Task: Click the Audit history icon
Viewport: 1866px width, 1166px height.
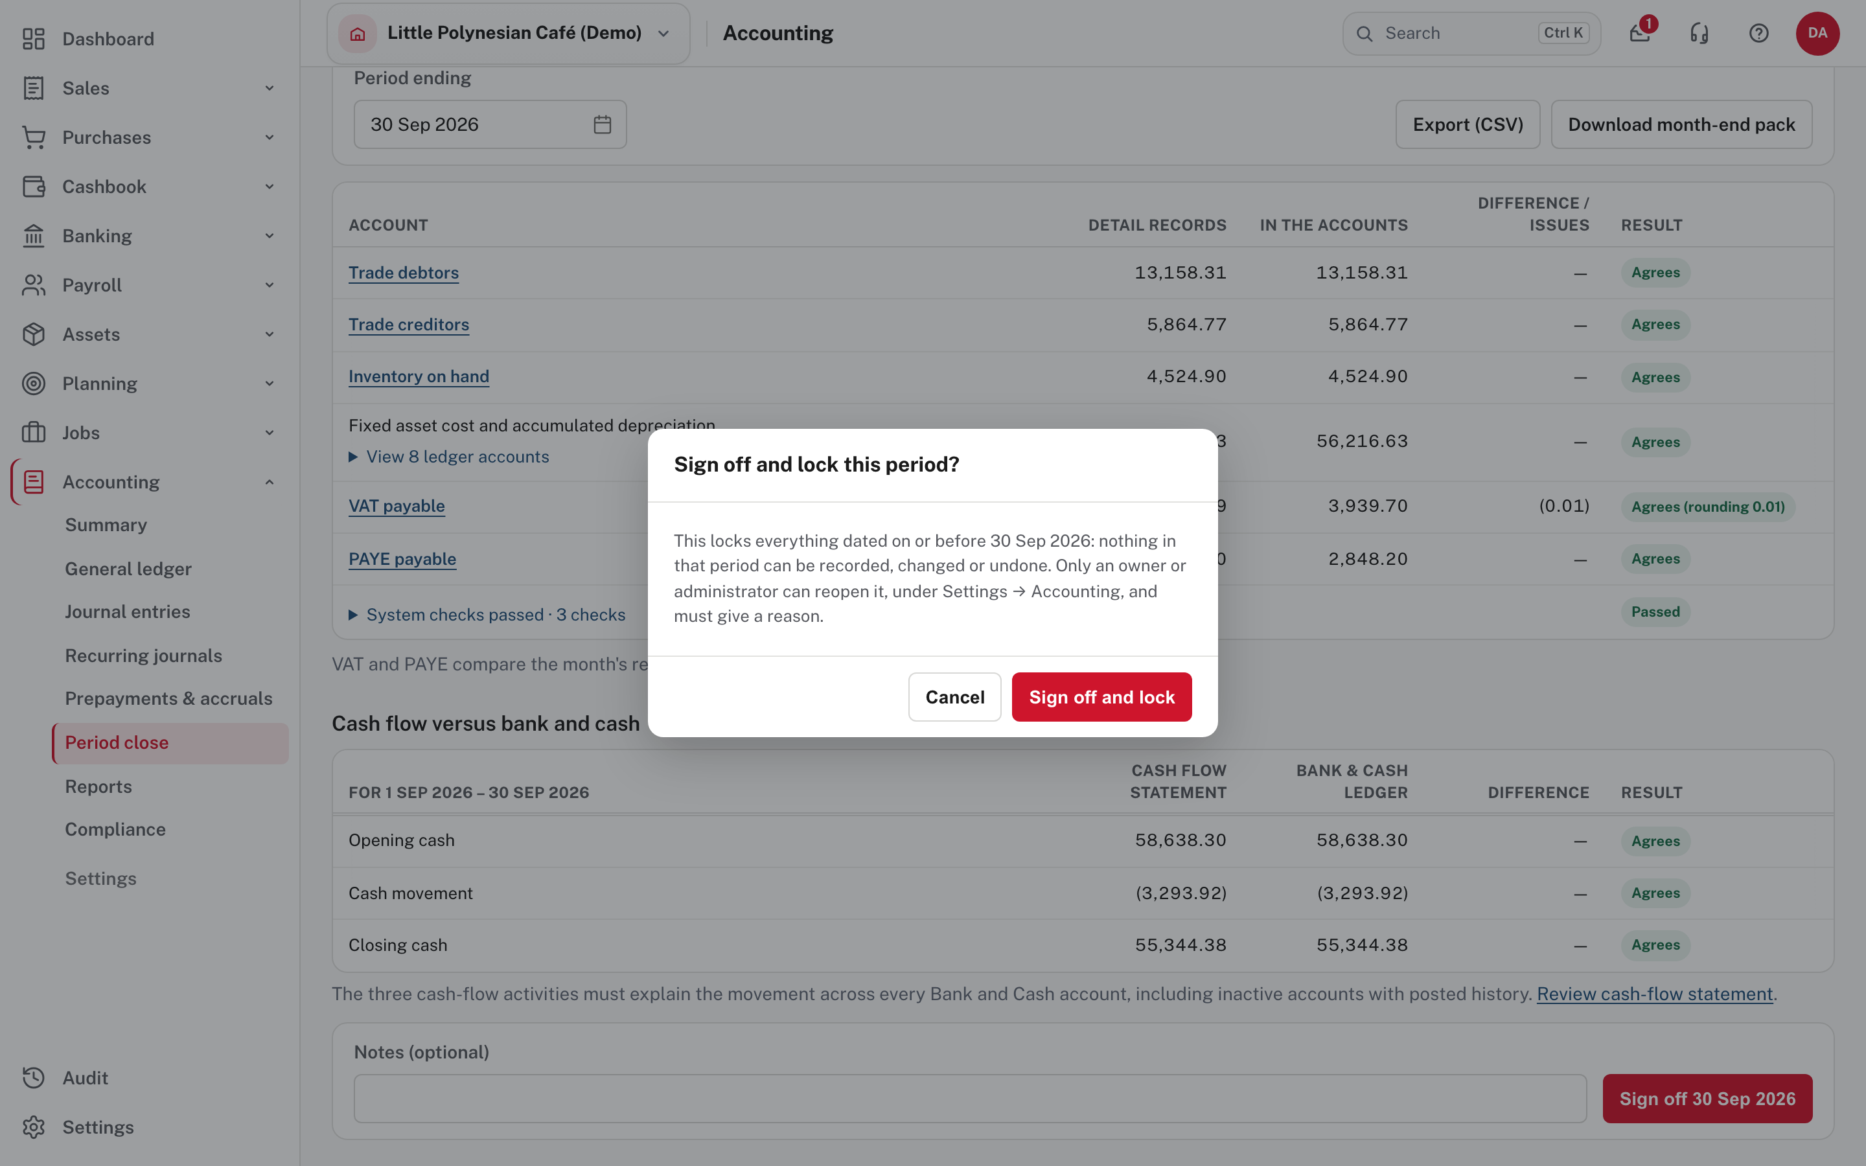Action: point(33,1078)
